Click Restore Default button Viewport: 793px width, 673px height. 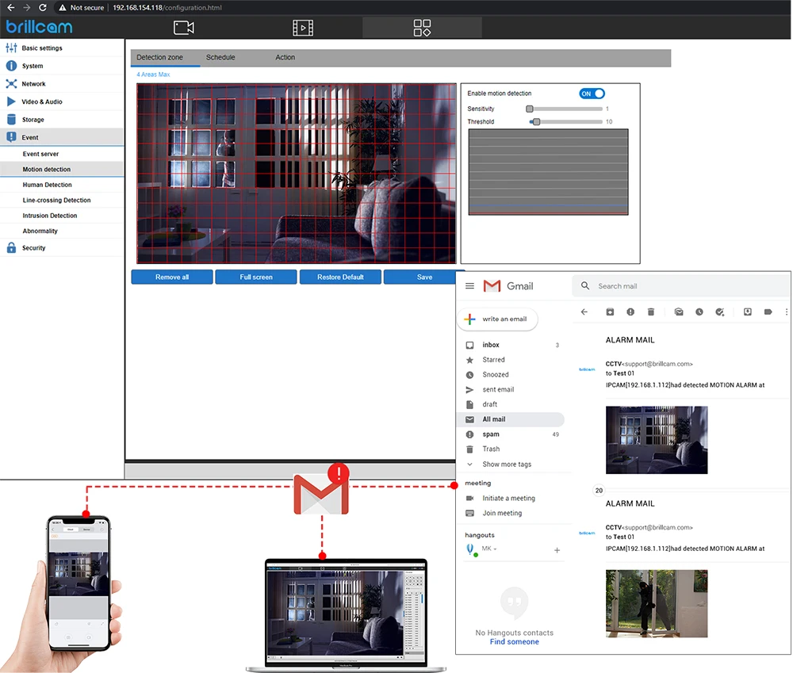340,277
